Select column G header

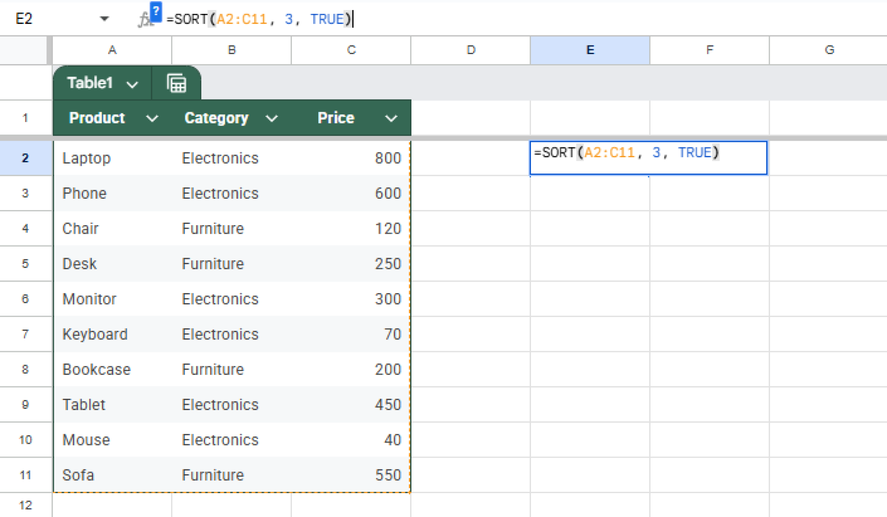829,50
